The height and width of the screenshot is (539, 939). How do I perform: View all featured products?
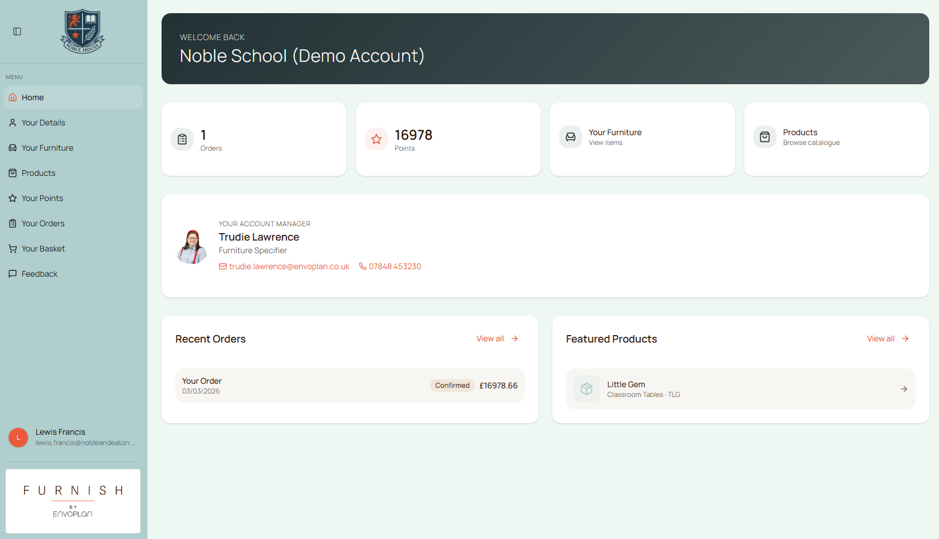click(888, 339)
